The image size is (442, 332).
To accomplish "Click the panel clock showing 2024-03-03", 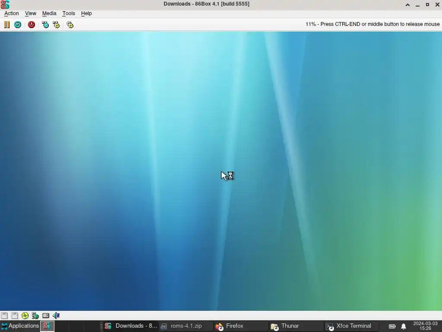I will (x=425, y=326).
